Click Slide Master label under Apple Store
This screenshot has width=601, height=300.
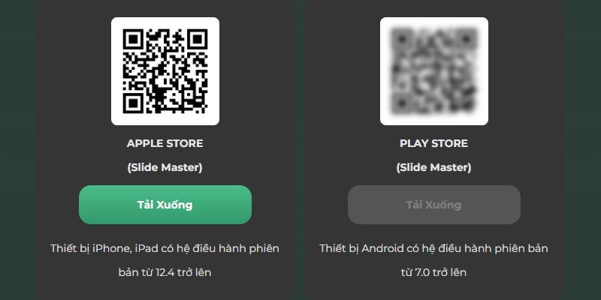tap(165, 167)
